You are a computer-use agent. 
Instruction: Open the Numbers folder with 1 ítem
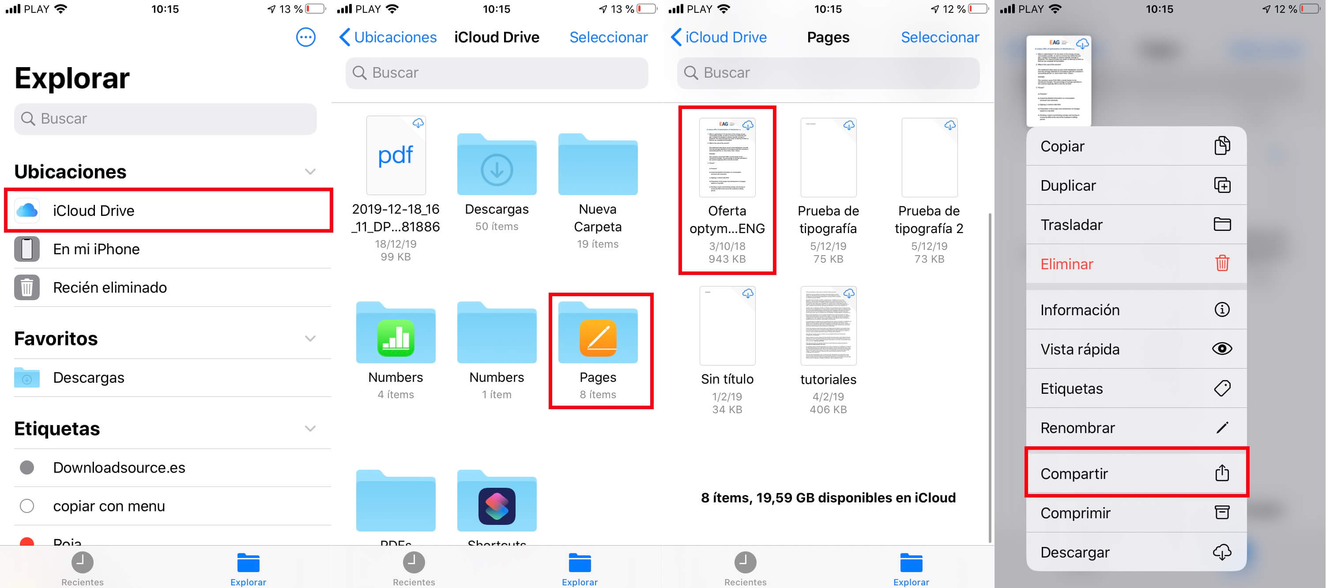[497, 350]
